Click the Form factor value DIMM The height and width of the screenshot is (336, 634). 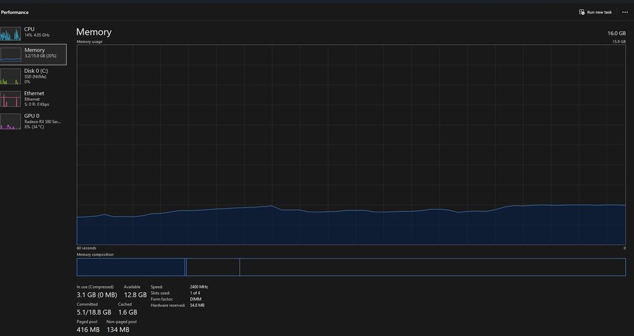(x=196, y=299)
